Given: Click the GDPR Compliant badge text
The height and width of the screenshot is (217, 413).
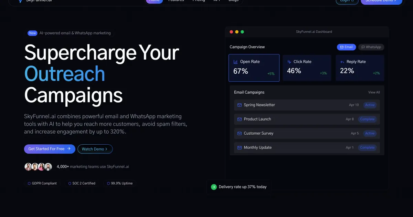Looking at the screenshot, I should (44, 184).
